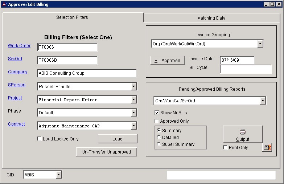Follow the Work Order link

click(x=19, y=46)
